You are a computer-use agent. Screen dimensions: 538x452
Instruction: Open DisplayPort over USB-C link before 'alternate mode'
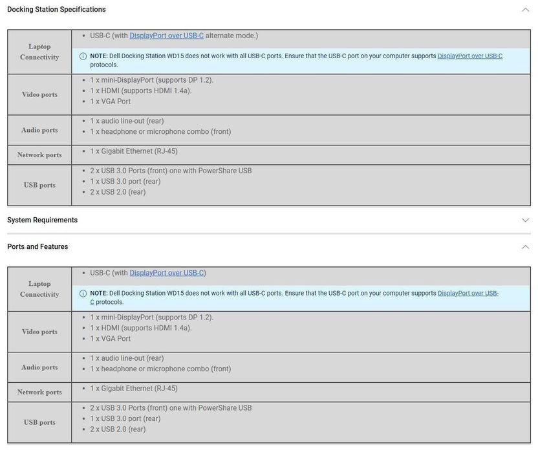click(x=166, y=36)
